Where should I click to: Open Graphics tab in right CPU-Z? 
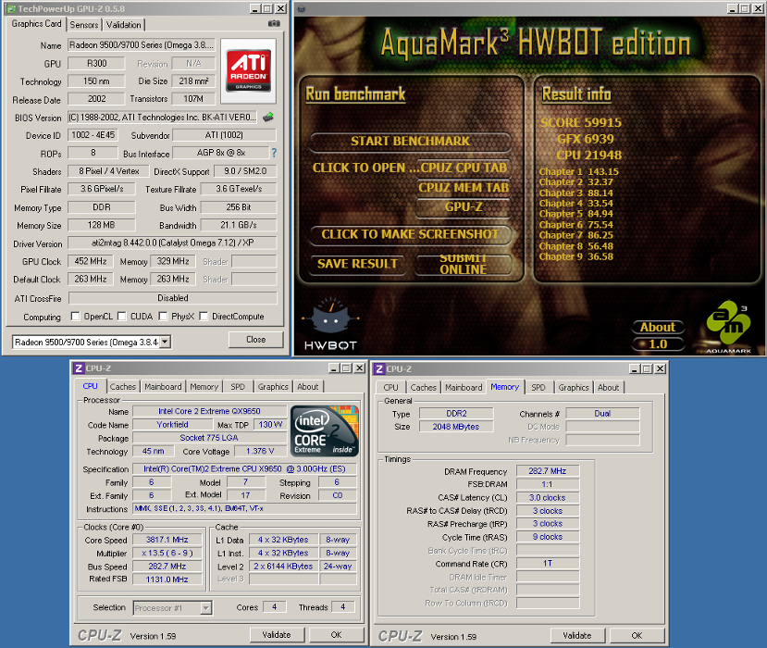click(574, 388)
